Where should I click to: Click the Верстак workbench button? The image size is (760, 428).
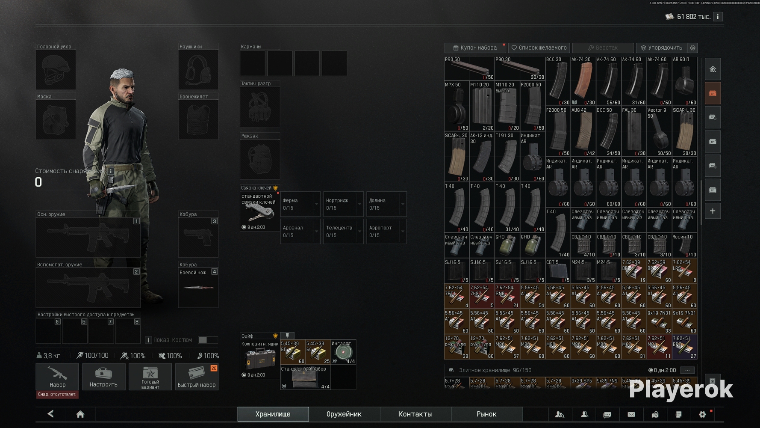(603, 48)
